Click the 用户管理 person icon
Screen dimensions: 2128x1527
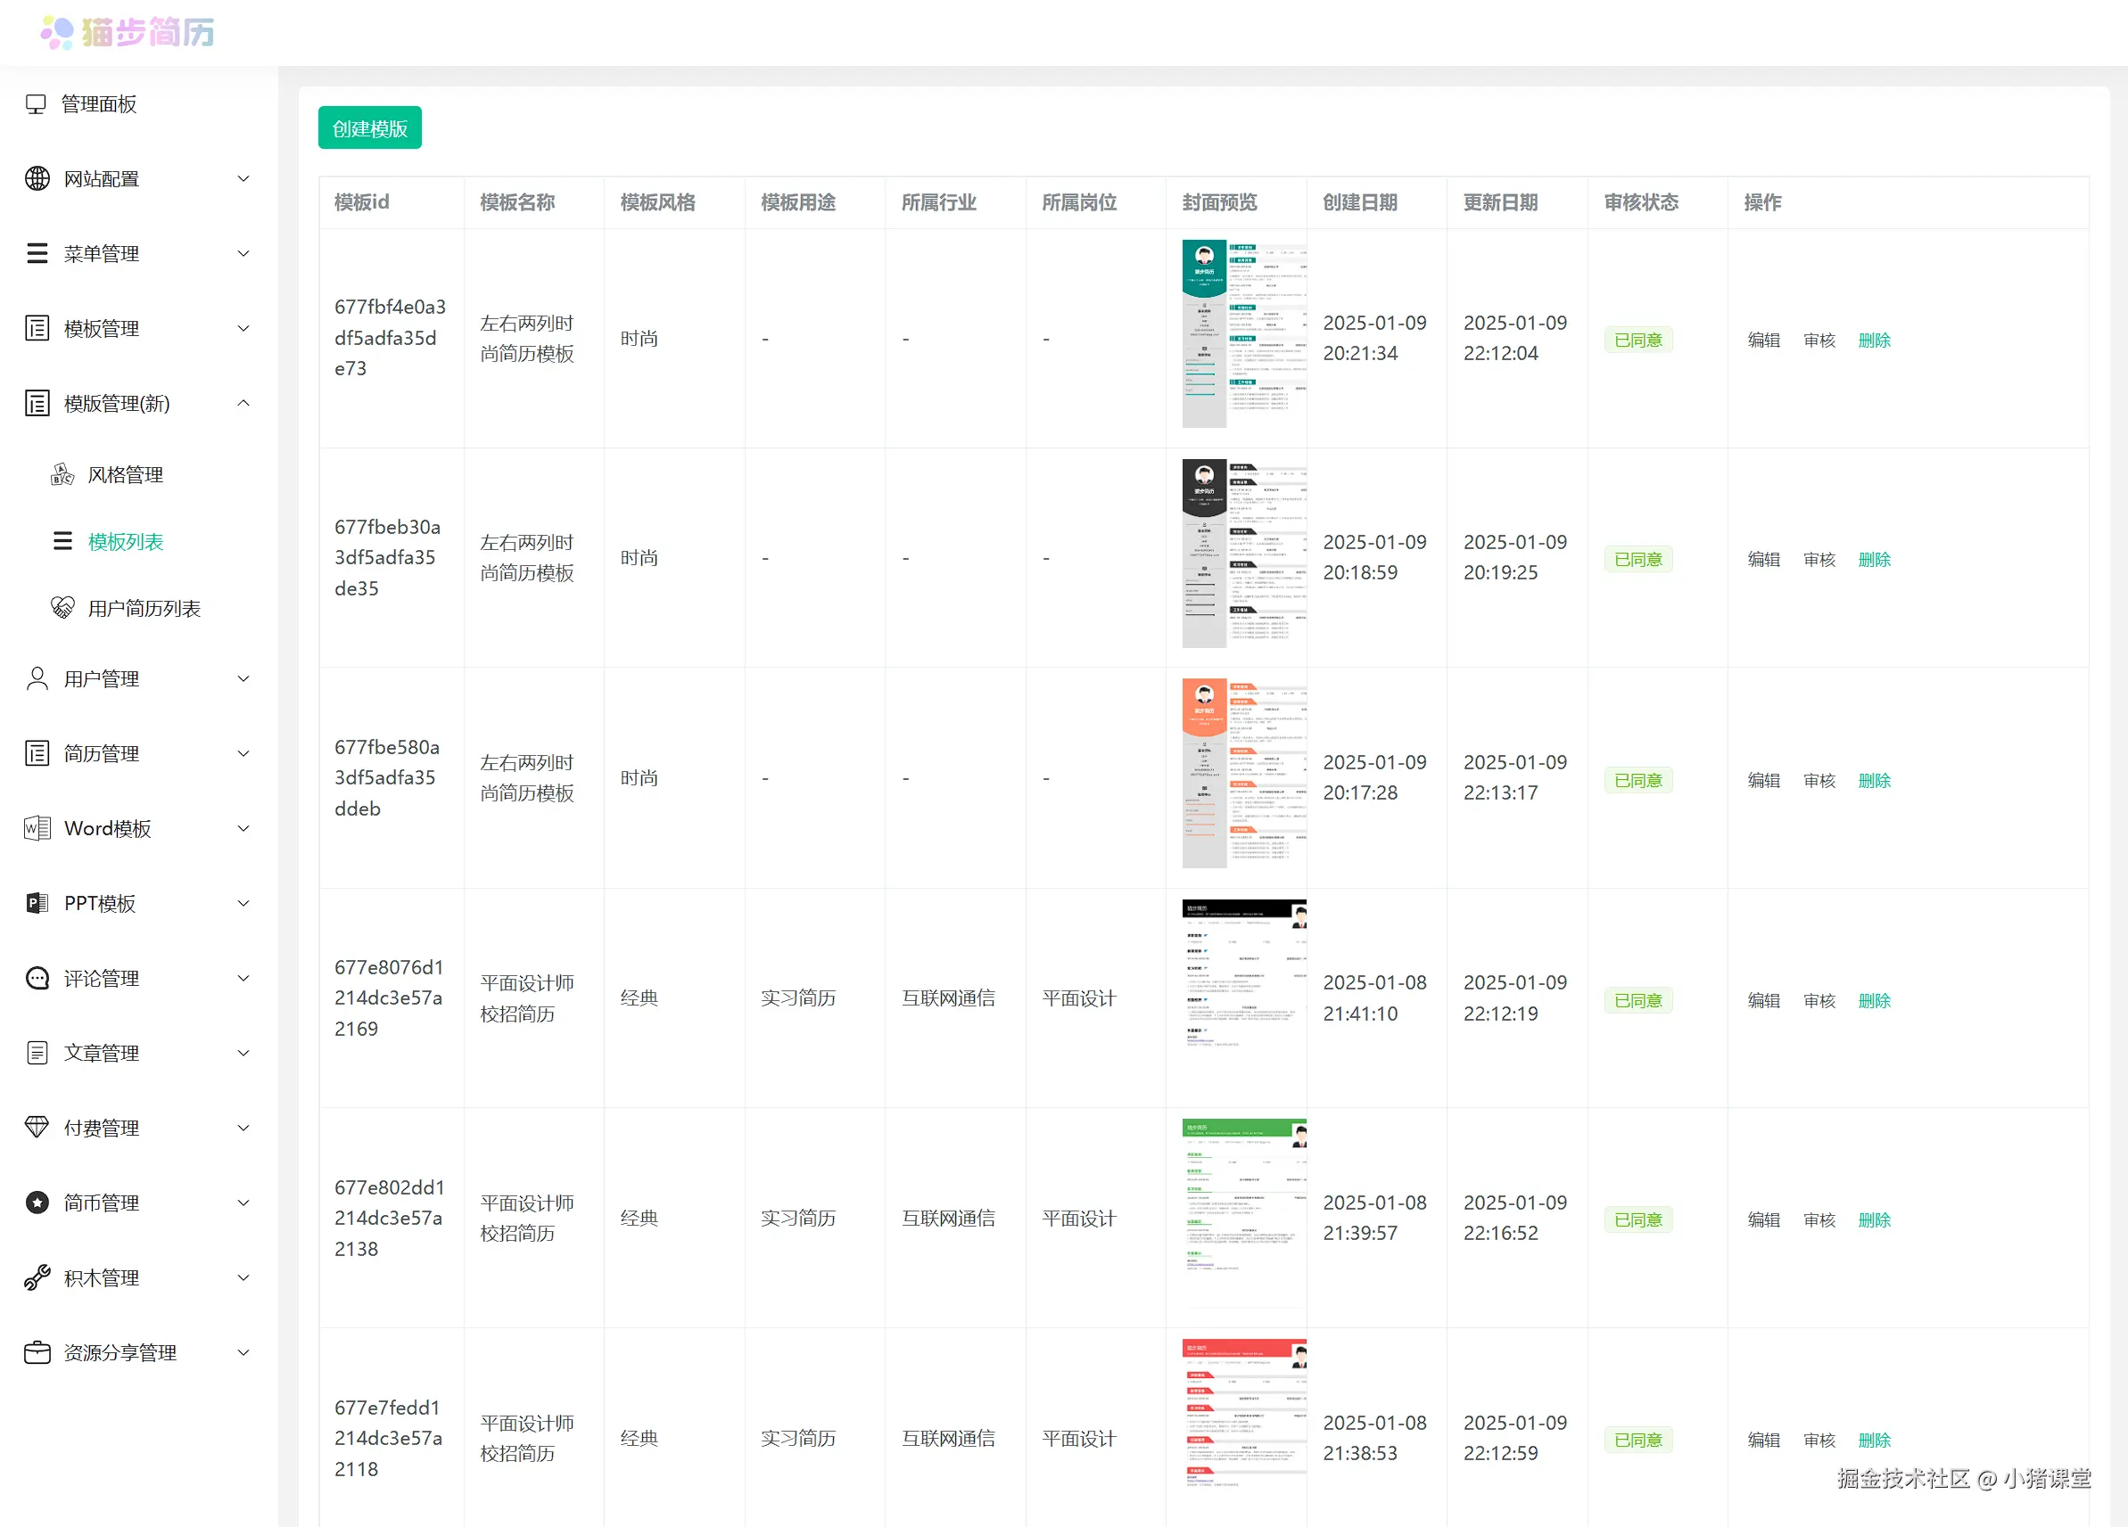(x=37, y=678)
